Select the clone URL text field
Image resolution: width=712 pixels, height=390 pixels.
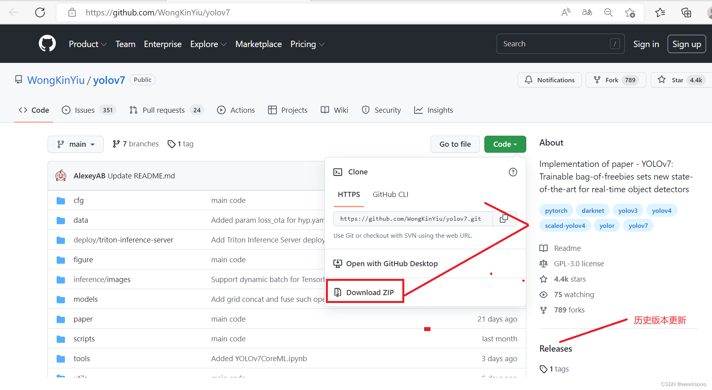point(413,218)
